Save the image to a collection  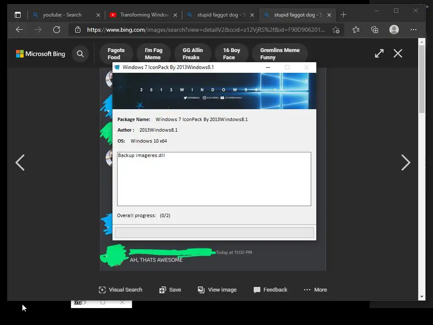pos(170,289)
